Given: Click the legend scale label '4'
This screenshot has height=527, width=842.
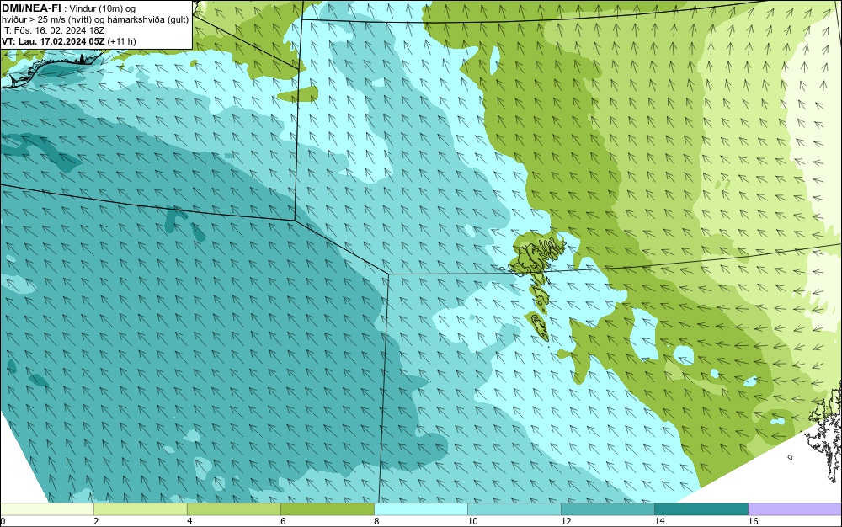Looking at the screenshot, I should [x=189, y=521].
